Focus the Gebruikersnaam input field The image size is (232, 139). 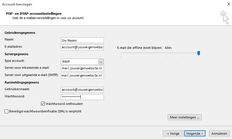82,90
